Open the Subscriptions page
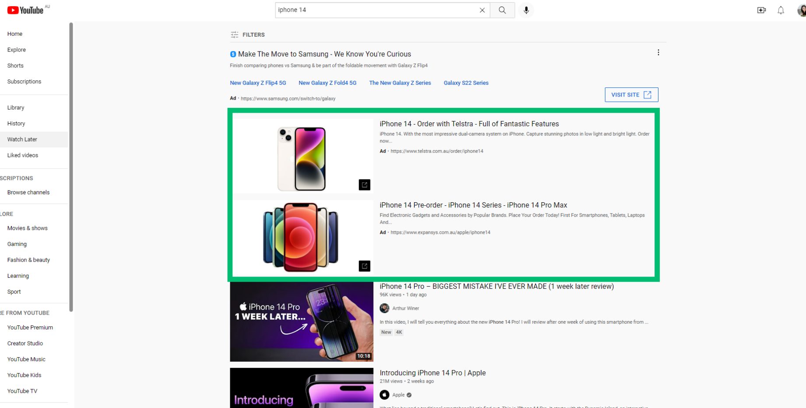The height and width of the screenshot is (408, 806). pyautogui.click(x=24, y=81)
